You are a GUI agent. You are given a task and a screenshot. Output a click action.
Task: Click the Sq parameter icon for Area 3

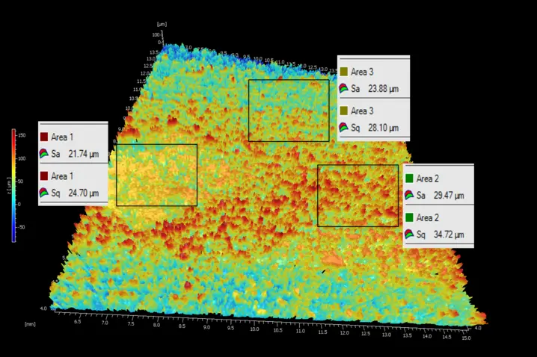343,127
